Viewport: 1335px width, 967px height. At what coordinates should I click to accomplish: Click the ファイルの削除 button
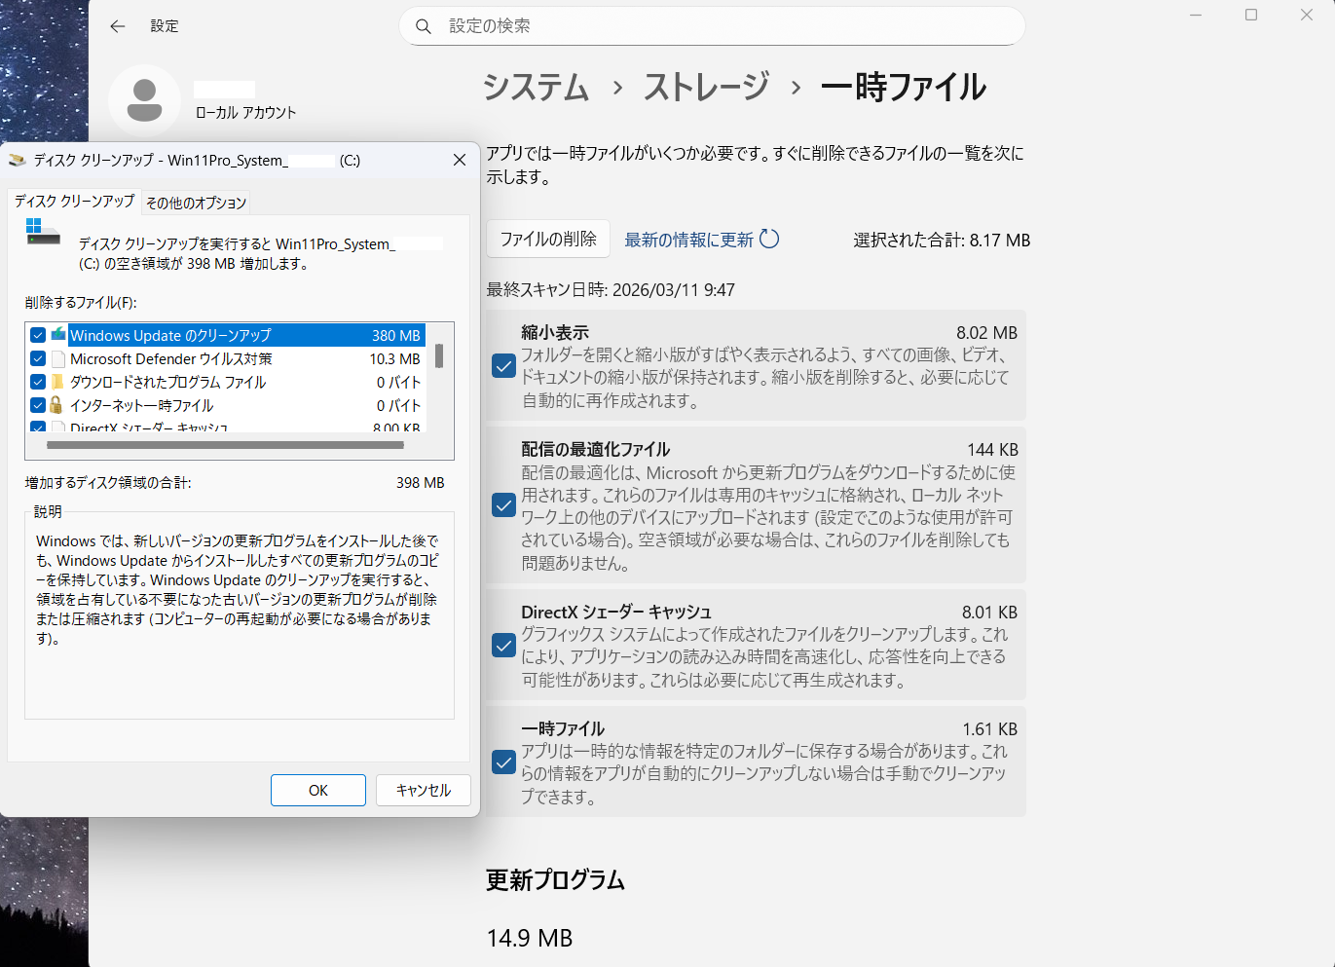coord(548,239)
